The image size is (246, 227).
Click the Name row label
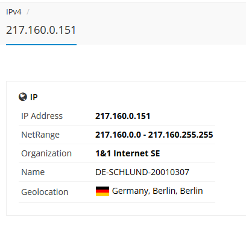(33, 172)
